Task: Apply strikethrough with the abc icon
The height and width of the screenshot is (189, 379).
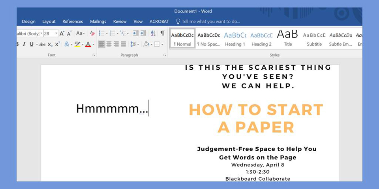Action: pyautogui.click(x=42, y=44)
